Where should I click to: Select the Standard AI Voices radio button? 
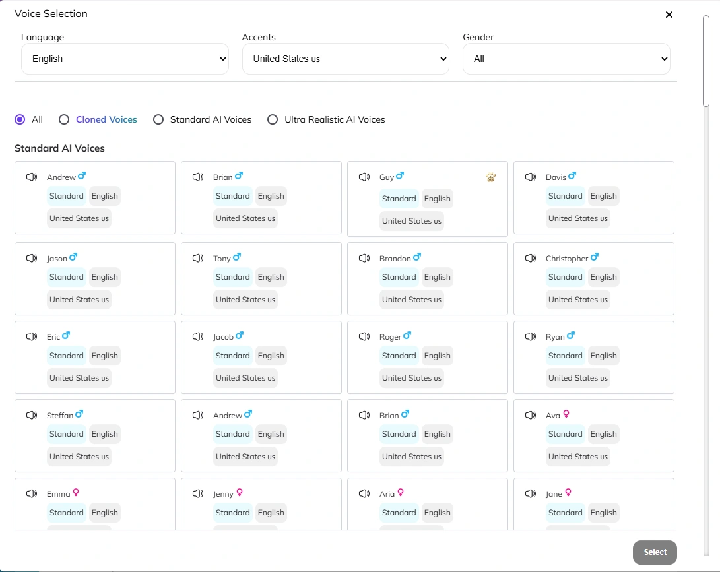click(x=158, y=120)
